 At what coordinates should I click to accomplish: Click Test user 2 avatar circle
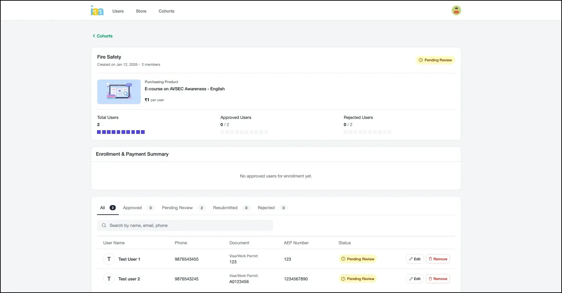[x=109, y=279]
